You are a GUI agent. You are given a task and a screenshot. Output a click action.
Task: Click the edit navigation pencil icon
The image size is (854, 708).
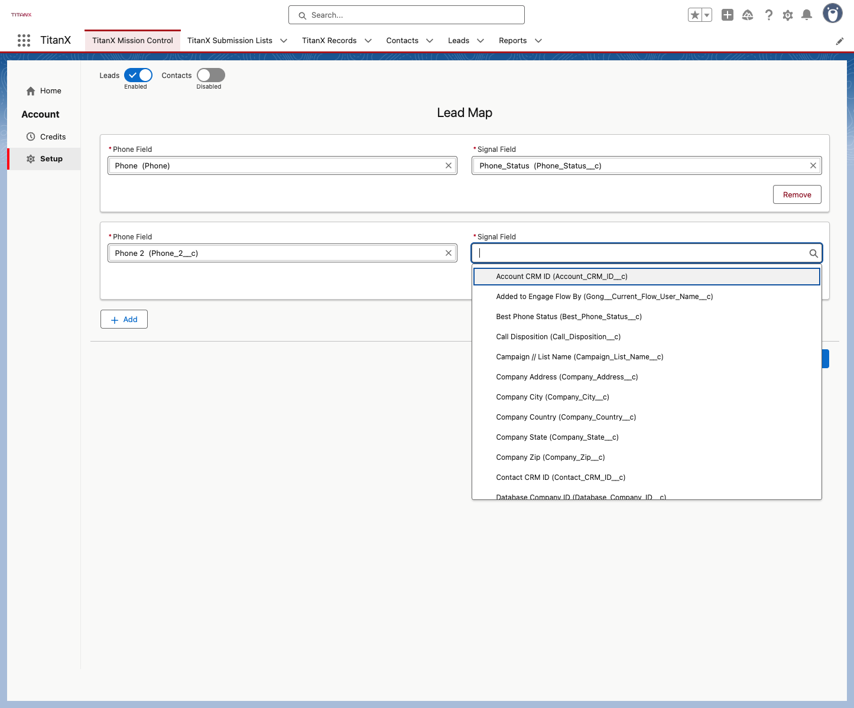tap(839, 41)
